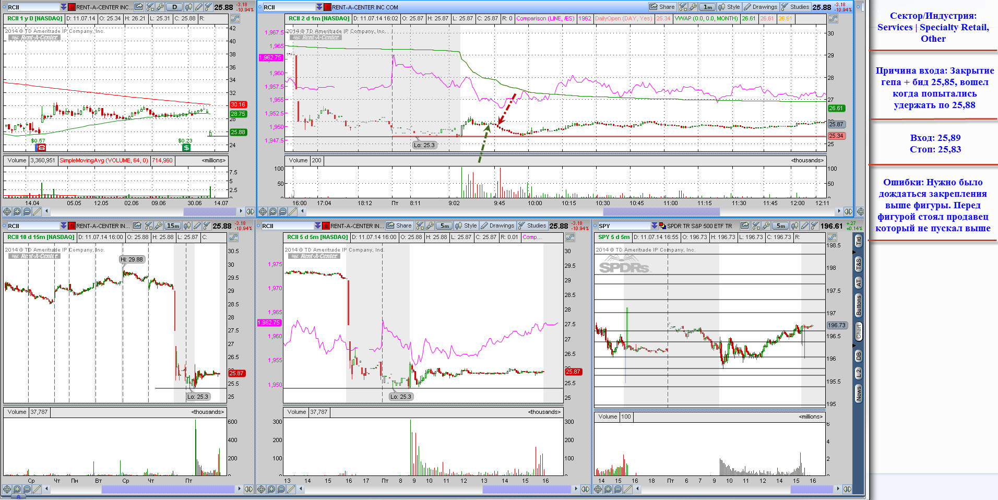Open wrench settings icon on 1m chart

click(x=693, y=7)
